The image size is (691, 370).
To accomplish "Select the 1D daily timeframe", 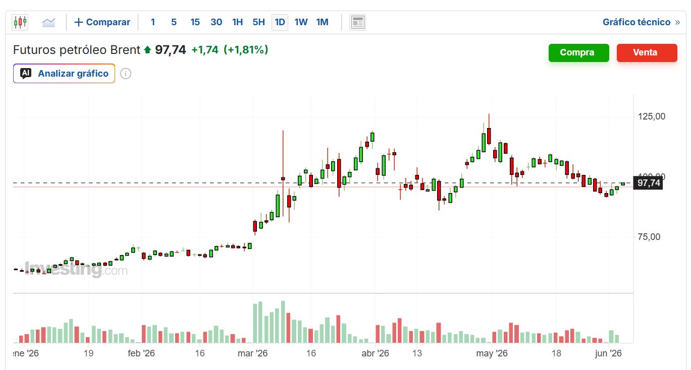I will click(280, 22).
